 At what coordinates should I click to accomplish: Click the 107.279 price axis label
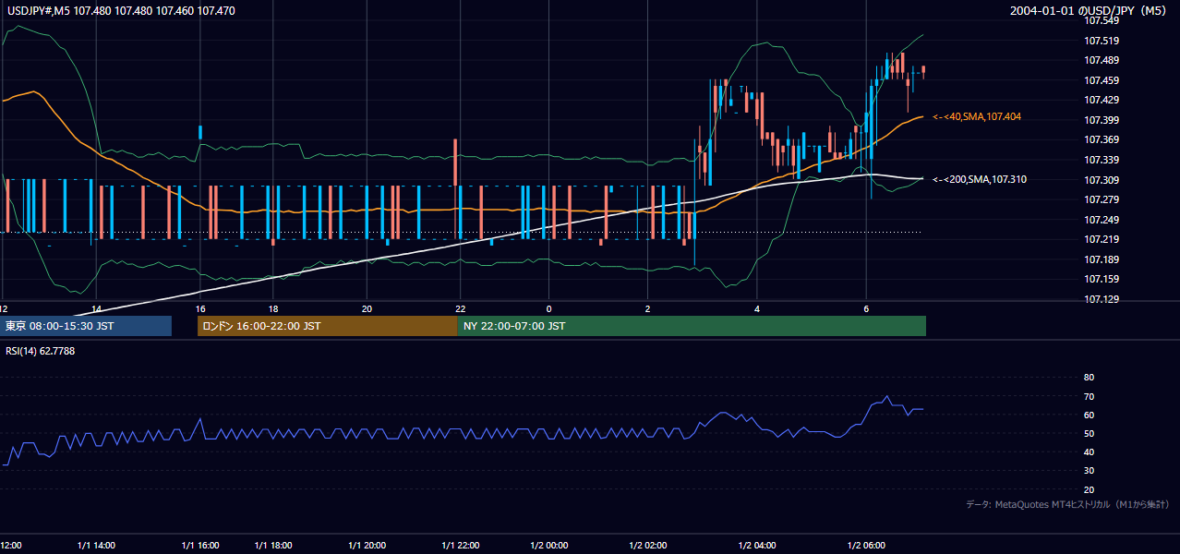(x=1102, y=199)
